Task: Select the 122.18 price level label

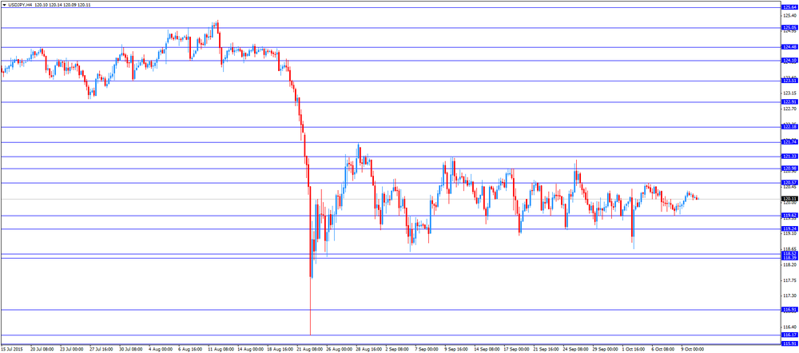Action: pyautogui.click(x=789, y=127)
